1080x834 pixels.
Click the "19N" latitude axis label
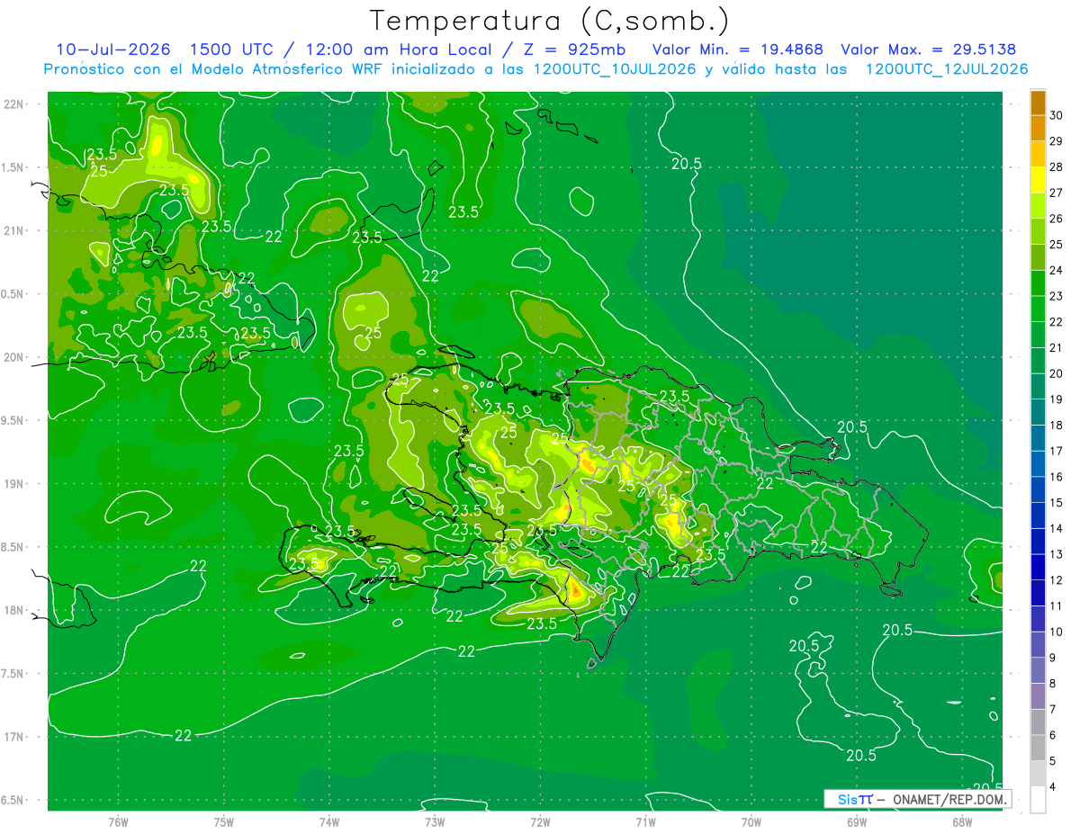click(x=14, y=484)
